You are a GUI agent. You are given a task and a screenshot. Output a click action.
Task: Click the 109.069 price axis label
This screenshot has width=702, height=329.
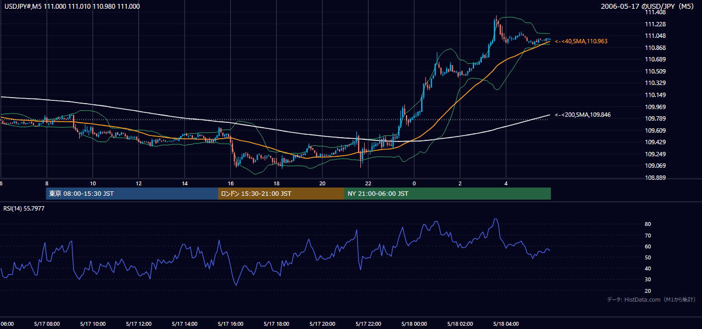(x=655, y=166)
